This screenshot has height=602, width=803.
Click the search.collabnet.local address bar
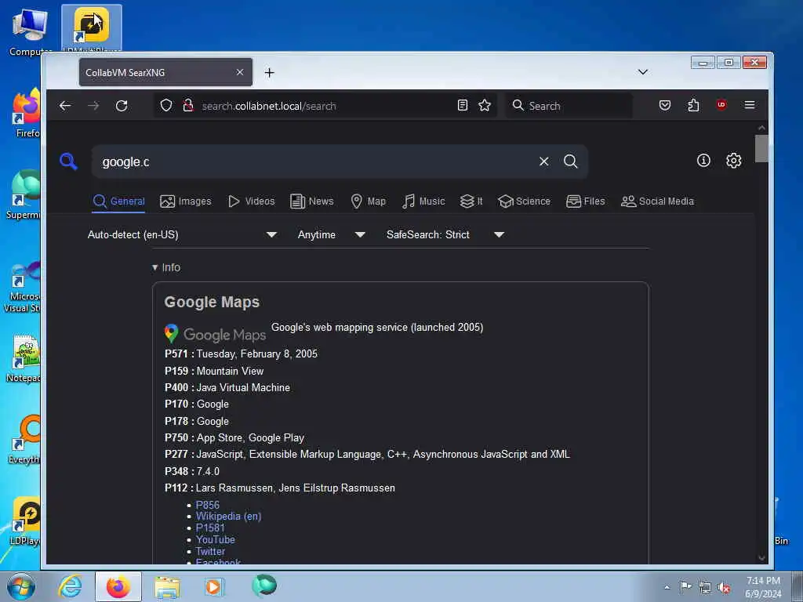[x=325, y=106]
